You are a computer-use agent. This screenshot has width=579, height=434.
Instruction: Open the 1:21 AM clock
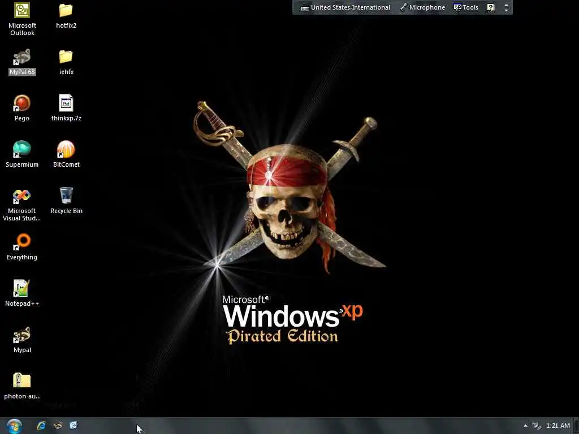(x=558, y=426)
